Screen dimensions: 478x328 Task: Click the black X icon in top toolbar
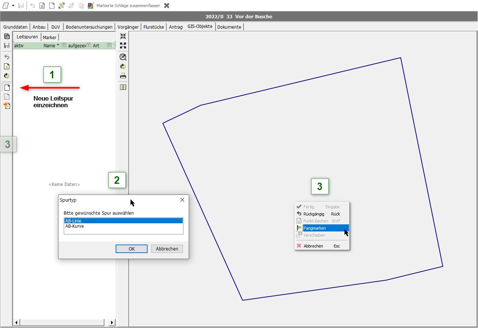tap(167, 6)
